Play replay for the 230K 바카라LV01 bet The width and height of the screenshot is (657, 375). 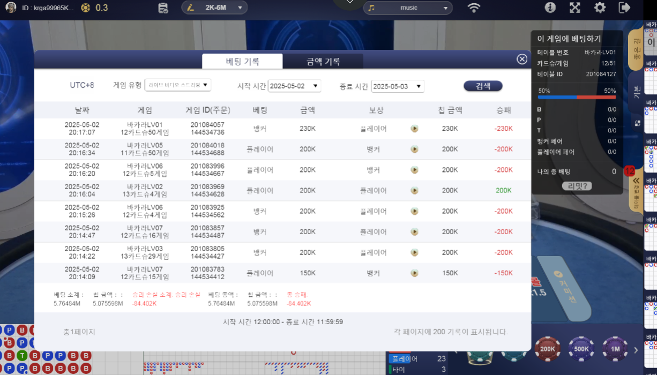(414, 129)
